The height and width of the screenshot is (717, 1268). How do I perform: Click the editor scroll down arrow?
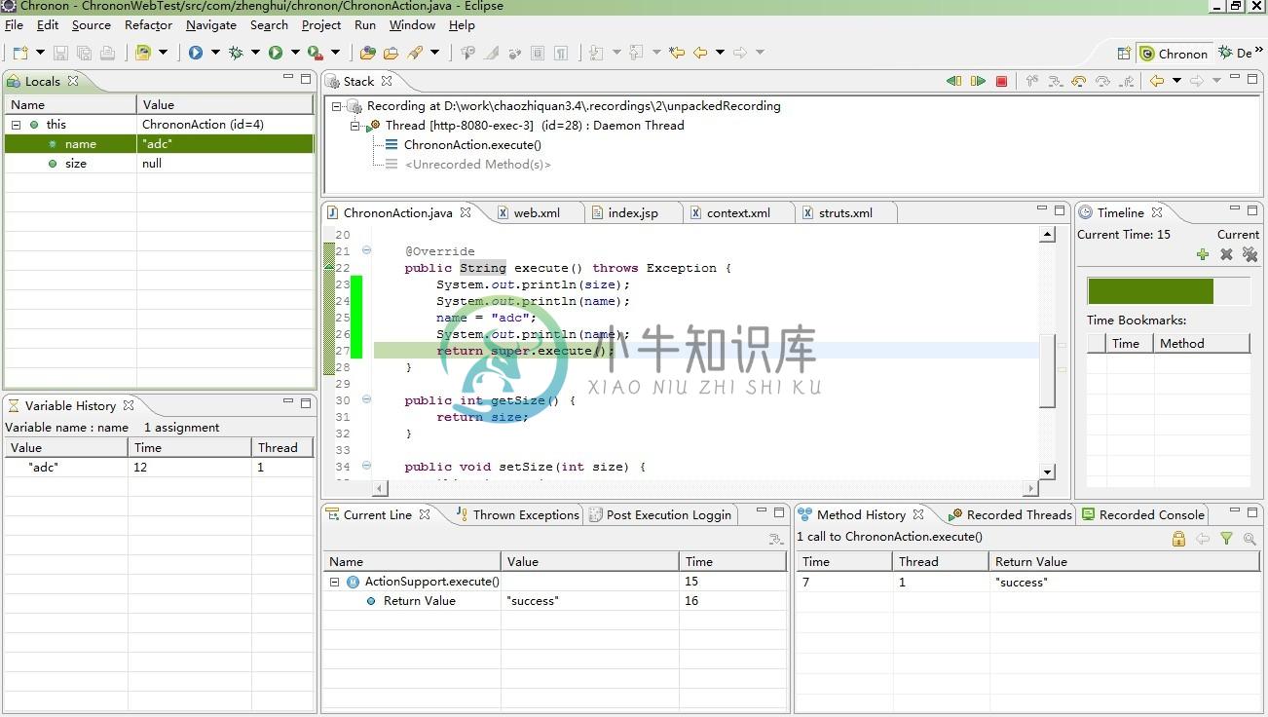1048,472
